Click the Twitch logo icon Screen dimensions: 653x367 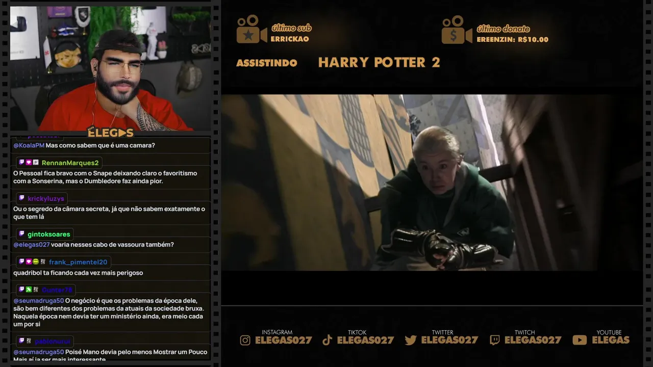coord(495,340)
